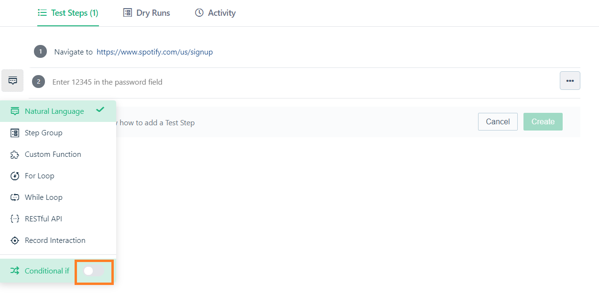Select Record Interaction option
Image resolution: width=599 pixels, height=295 pixels.
[58, 240]
